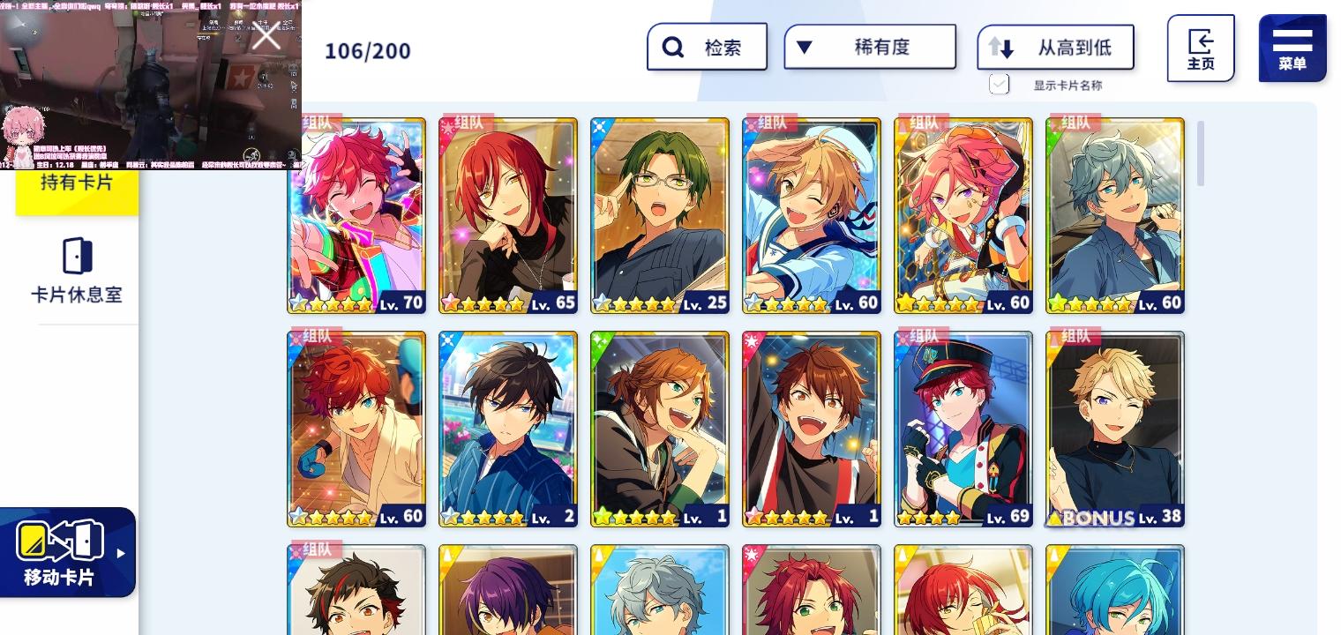Click the sort arrows icon beside 从高到低
The image size is (1341, 635).
pos(1001,48)
